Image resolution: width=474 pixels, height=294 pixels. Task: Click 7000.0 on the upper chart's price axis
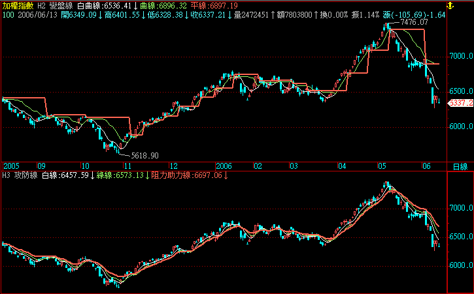click(461, 56)
